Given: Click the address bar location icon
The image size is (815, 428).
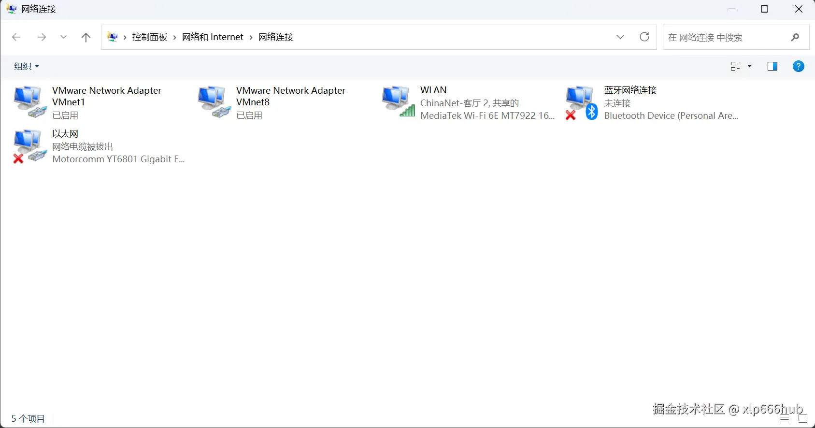Looking at the screenshot, I should click(x=113, y=37).
